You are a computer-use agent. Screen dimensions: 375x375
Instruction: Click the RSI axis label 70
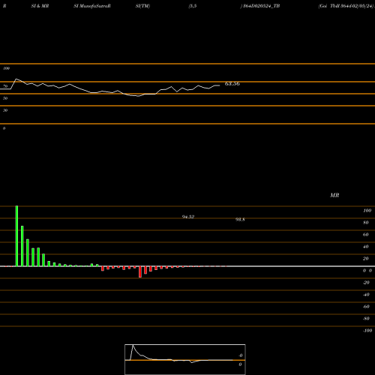pyautogui.click(x=5, y=86)
